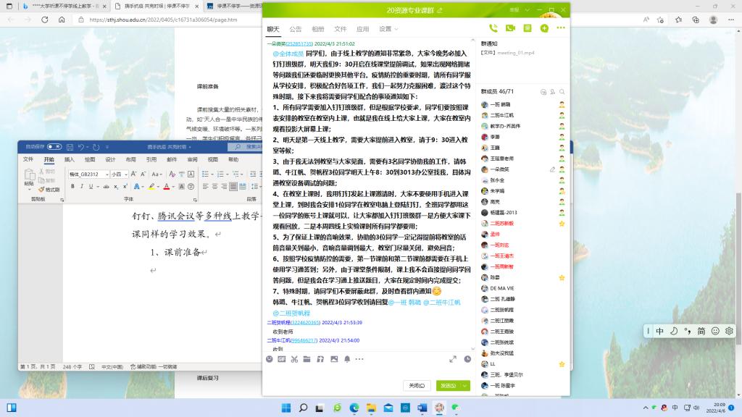Expand the send button options arrow
This screenshot has height=417, width=742.
tap(464, 386)
